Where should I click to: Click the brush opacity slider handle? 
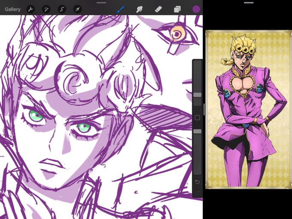click(197, 131)
